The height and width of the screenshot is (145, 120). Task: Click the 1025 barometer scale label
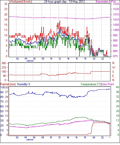[116, 4]
